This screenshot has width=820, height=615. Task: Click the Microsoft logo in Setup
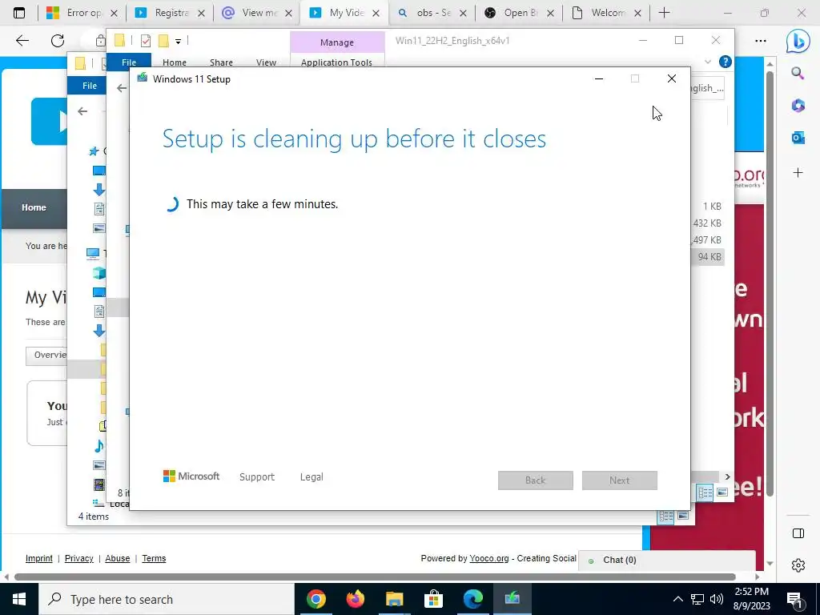coord(191,476)
